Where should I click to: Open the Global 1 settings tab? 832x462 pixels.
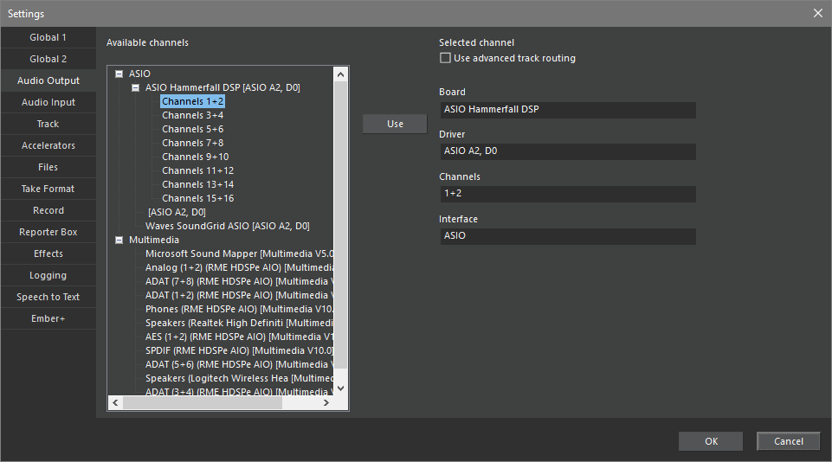tap(48, 37)
